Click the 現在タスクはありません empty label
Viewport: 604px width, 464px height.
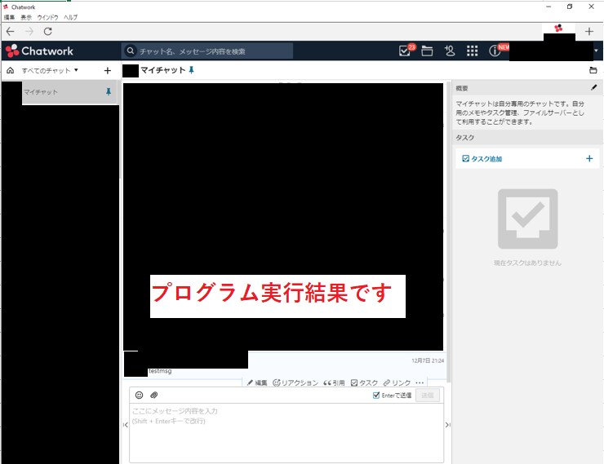tap(527, 263)
